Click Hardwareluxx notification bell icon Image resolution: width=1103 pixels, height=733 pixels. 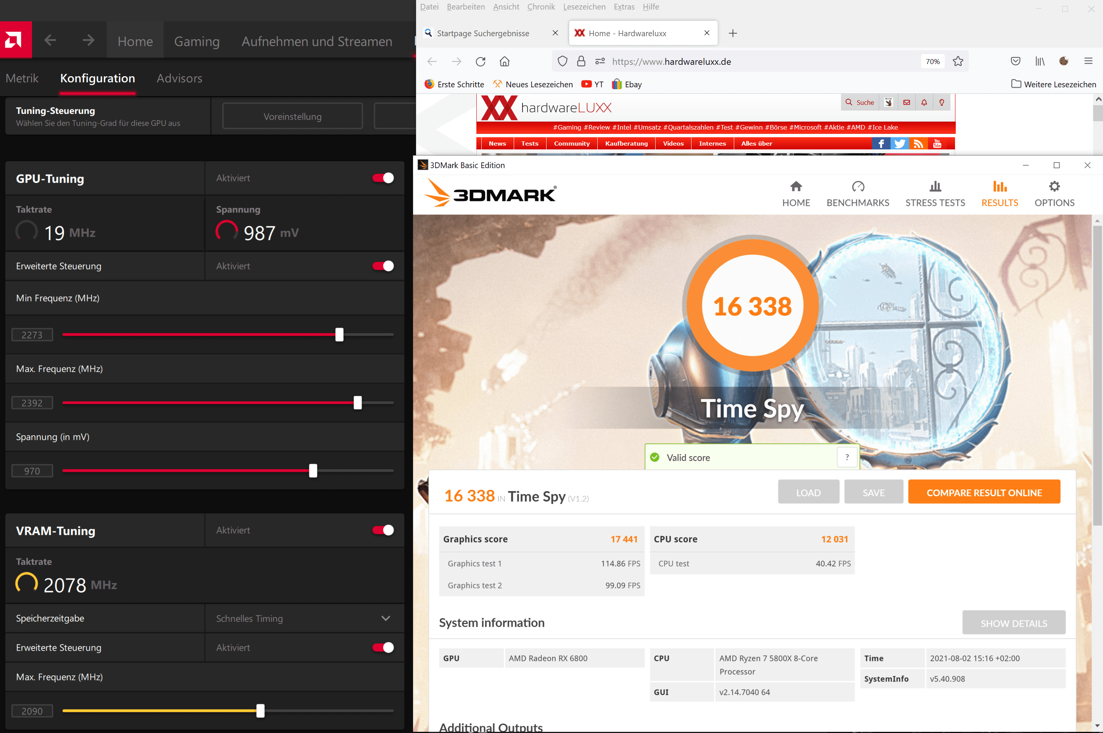point(924,103)
